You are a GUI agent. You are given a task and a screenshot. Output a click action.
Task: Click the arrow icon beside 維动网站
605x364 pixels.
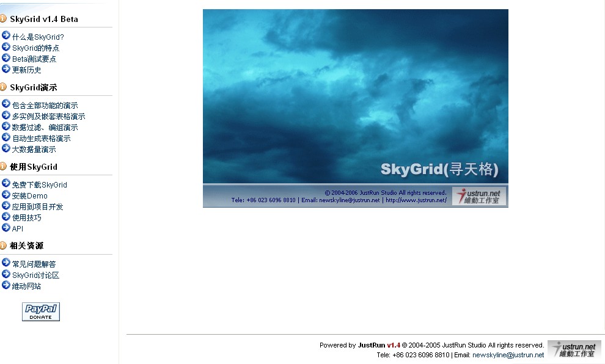pyautogui.click(x=5, y=285)
